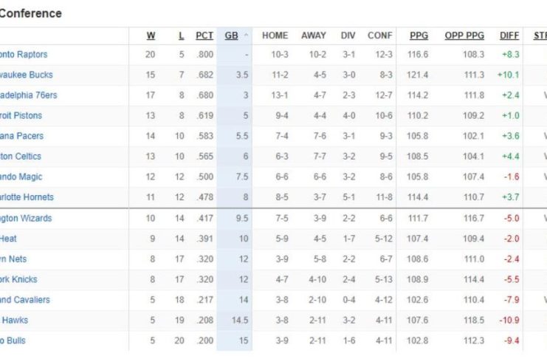Sort standings by W column header
Viewport: 547px width, 359px height.
[x=151, y=35]
